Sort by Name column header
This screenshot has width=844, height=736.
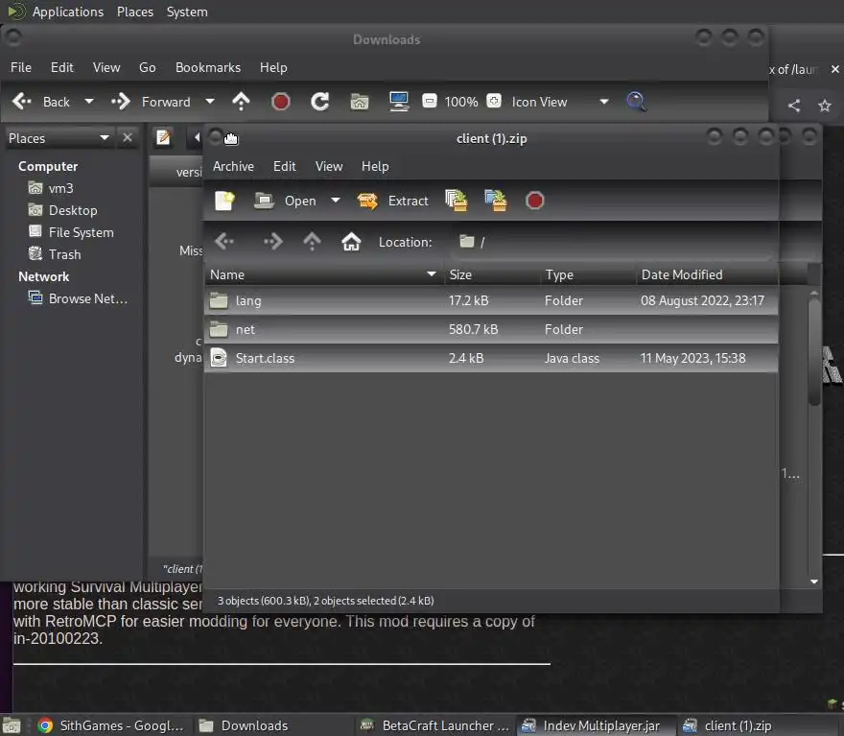coord(324,274)
